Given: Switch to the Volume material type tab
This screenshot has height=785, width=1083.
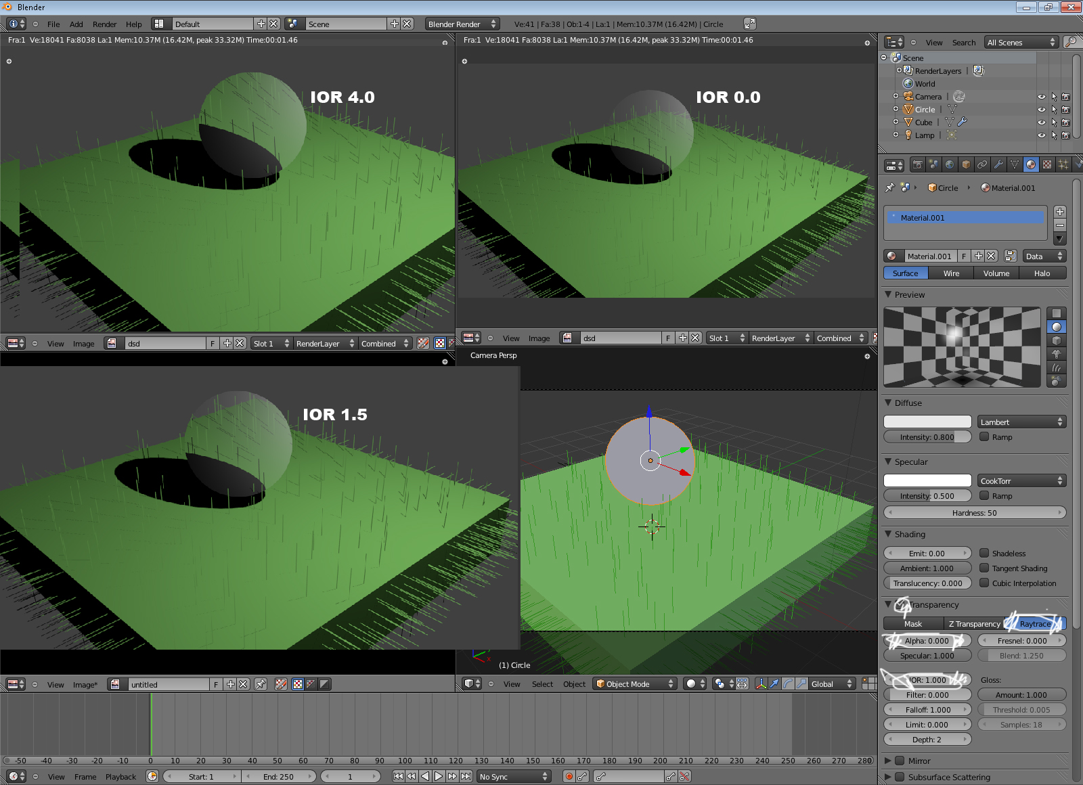Looking at the screenshot, I should pyautogui.click(x=996, y=273).
